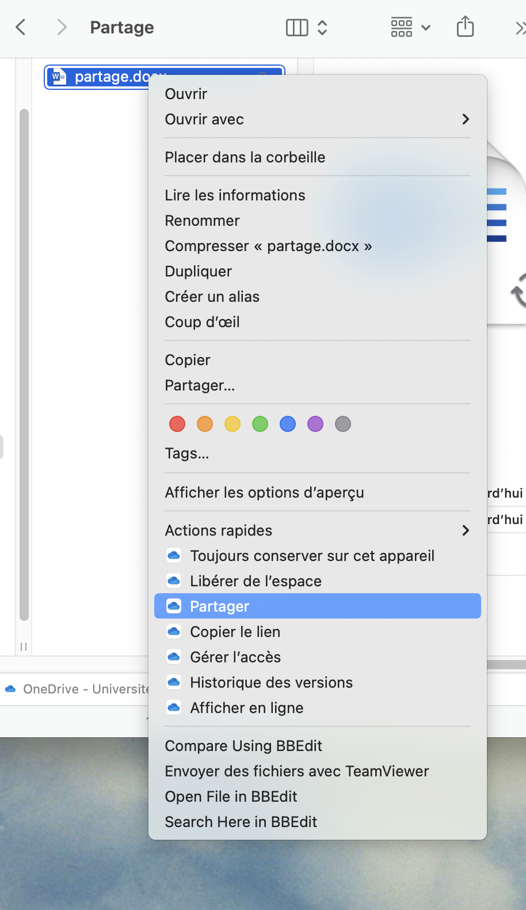
Task: Click the Finder back arrow
Action: 21,27
